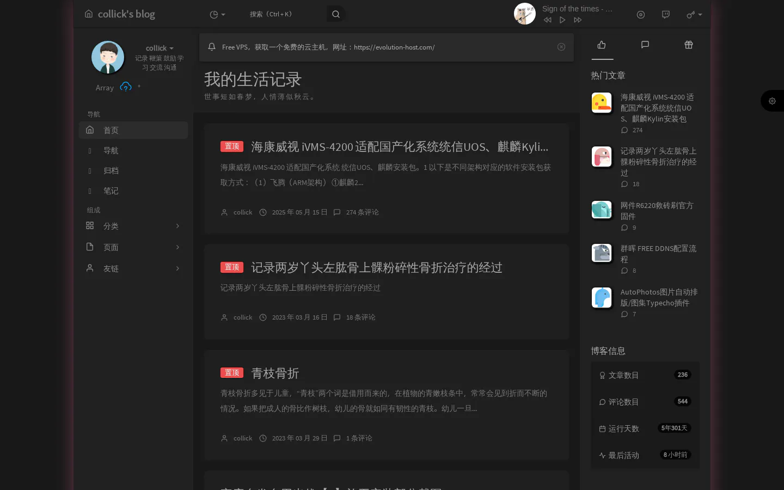Open the yellow duck thumbnail in hot posts

click(x=602, y=102)
